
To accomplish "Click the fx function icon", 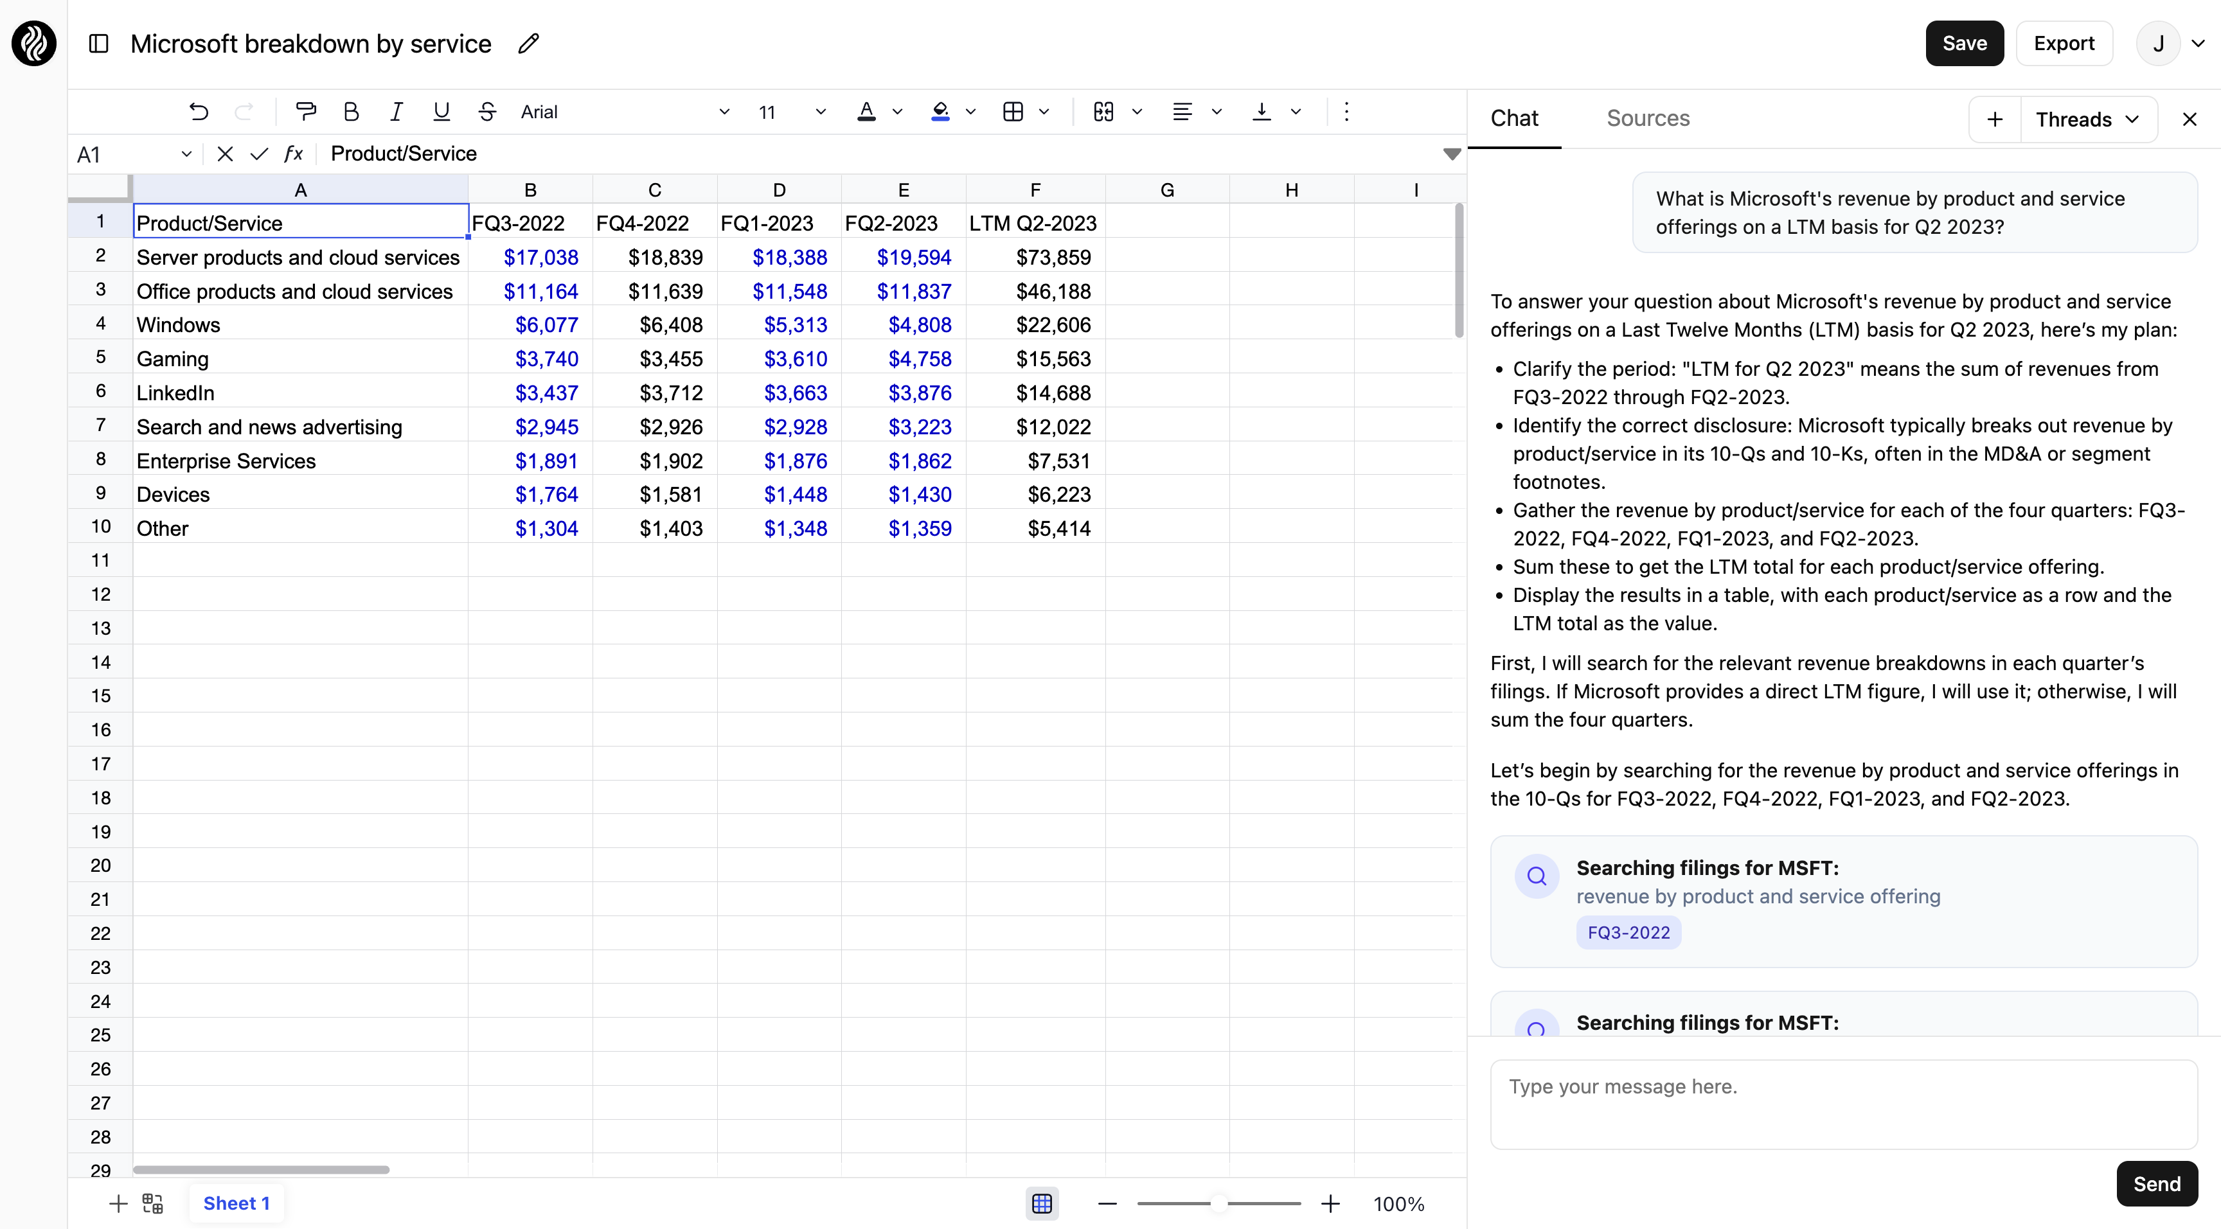I will pos(293,154).
